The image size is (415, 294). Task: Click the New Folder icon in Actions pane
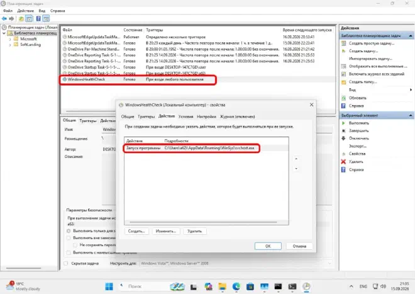[x=343, y=82]
